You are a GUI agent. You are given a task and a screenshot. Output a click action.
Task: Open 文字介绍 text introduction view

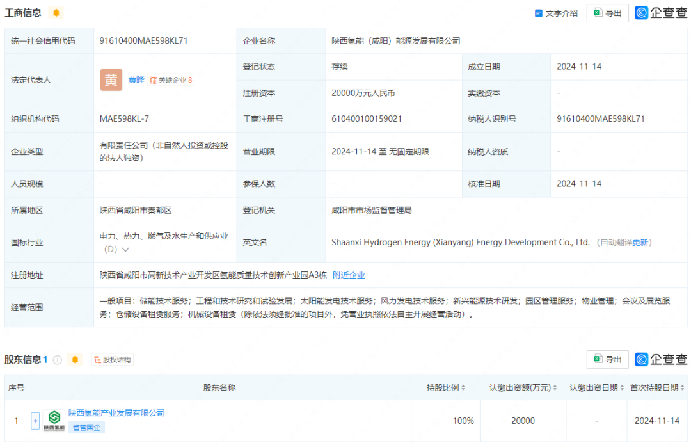pyautogui.click(x=556, y=13)
